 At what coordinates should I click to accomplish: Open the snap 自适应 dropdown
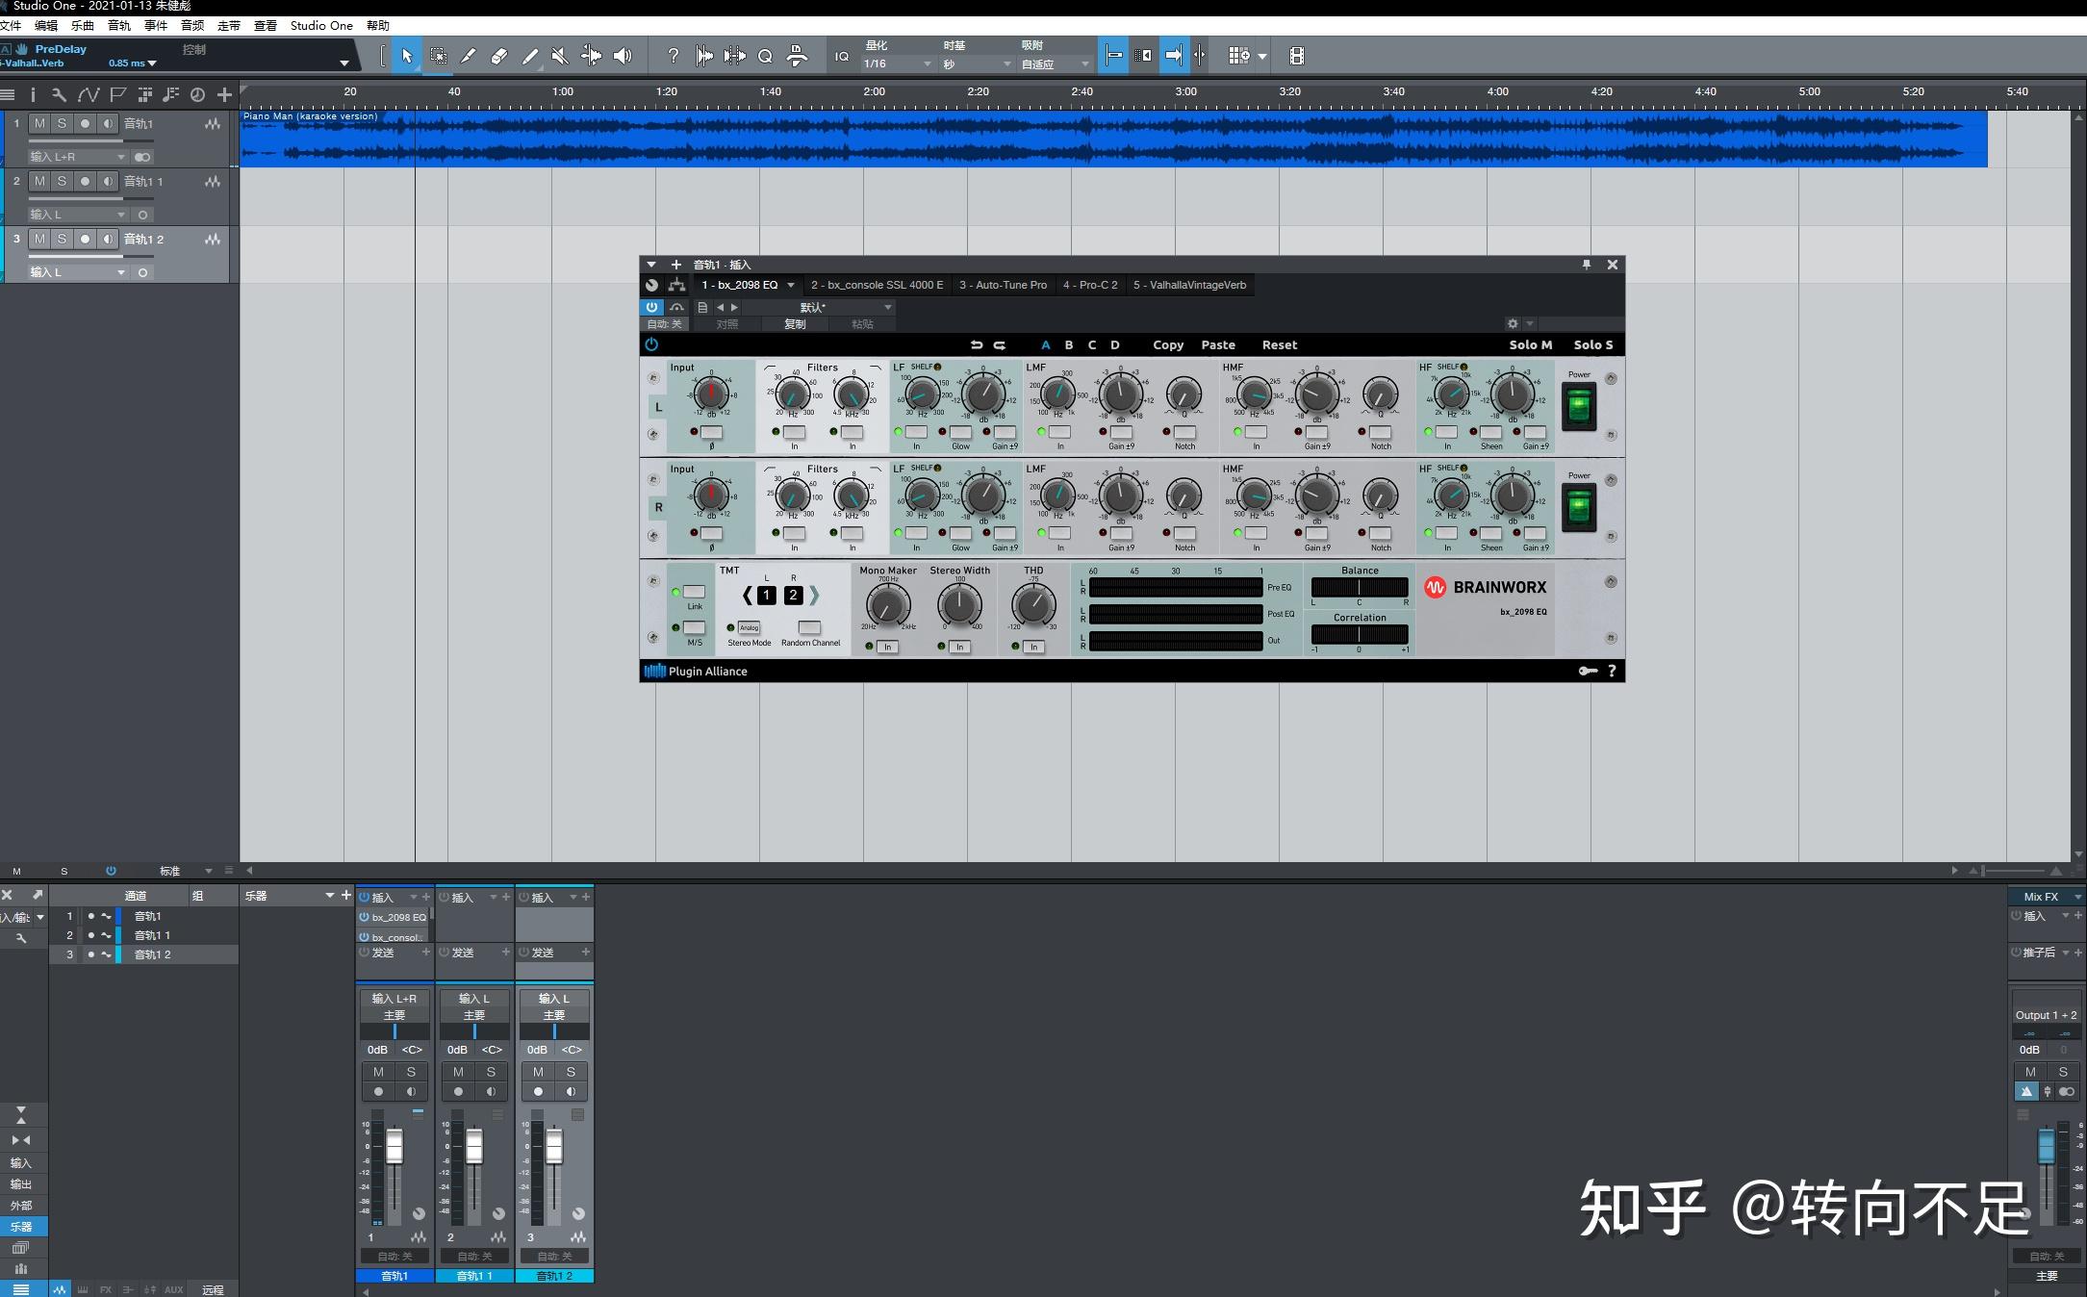point(1055,64)
